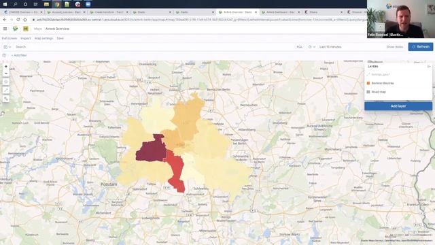Open the Kibana navigation hamburger menu
Viewport: 435px width, 245px height.
tap(5, 29)
